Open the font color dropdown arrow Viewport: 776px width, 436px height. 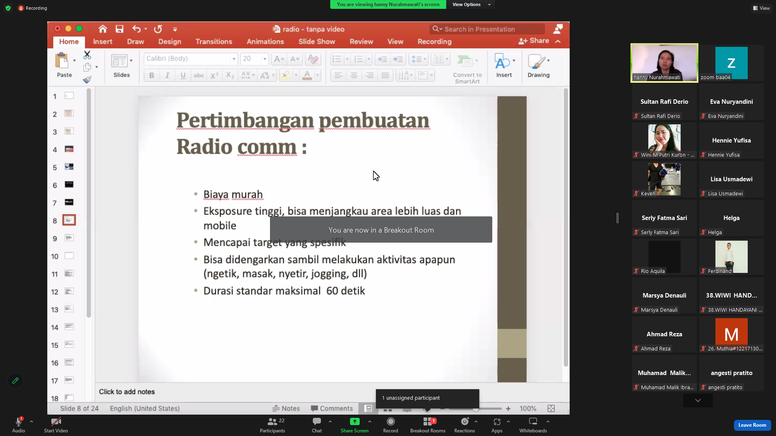click(317, 75)
